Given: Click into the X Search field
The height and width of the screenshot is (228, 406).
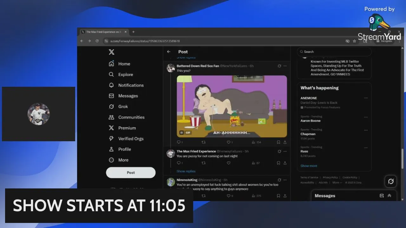Looking at the screenshot, I should 334,52.
